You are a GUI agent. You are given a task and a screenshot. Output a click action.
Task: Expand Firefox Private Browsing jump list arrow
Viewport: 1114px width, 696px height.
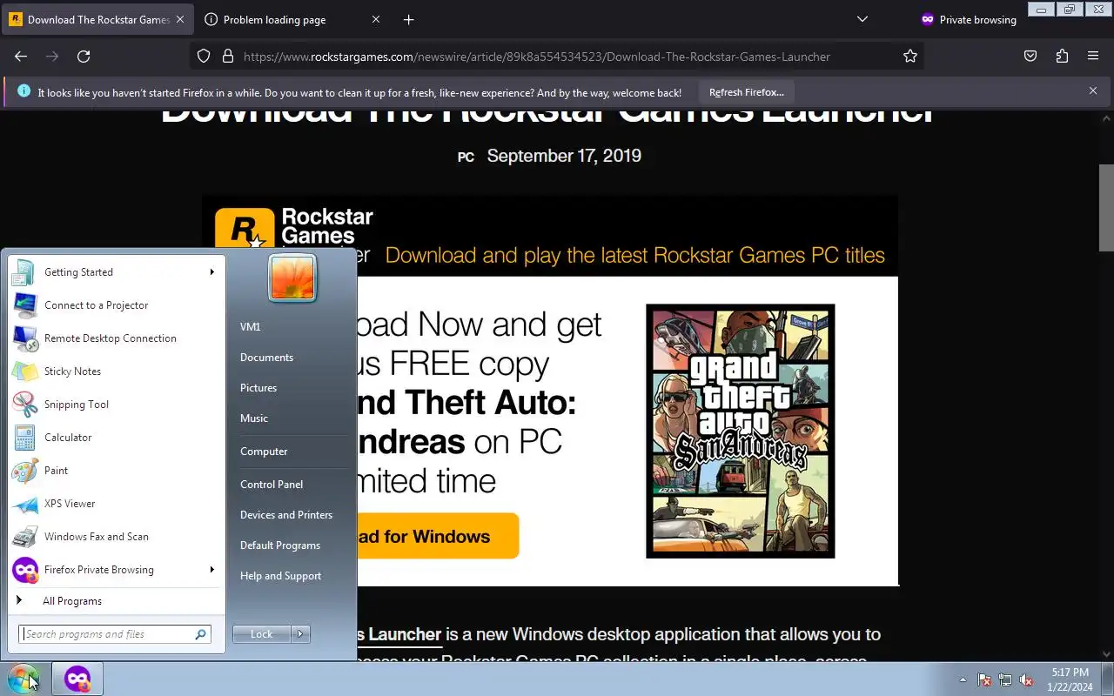click(211, 570)
